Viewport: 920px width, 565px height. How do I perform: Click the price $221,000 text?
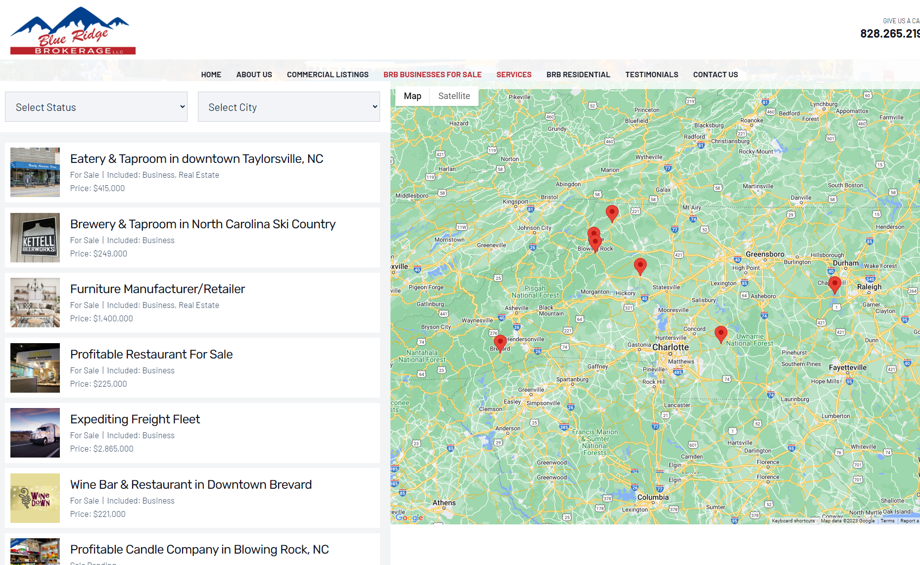pos(98,514)
